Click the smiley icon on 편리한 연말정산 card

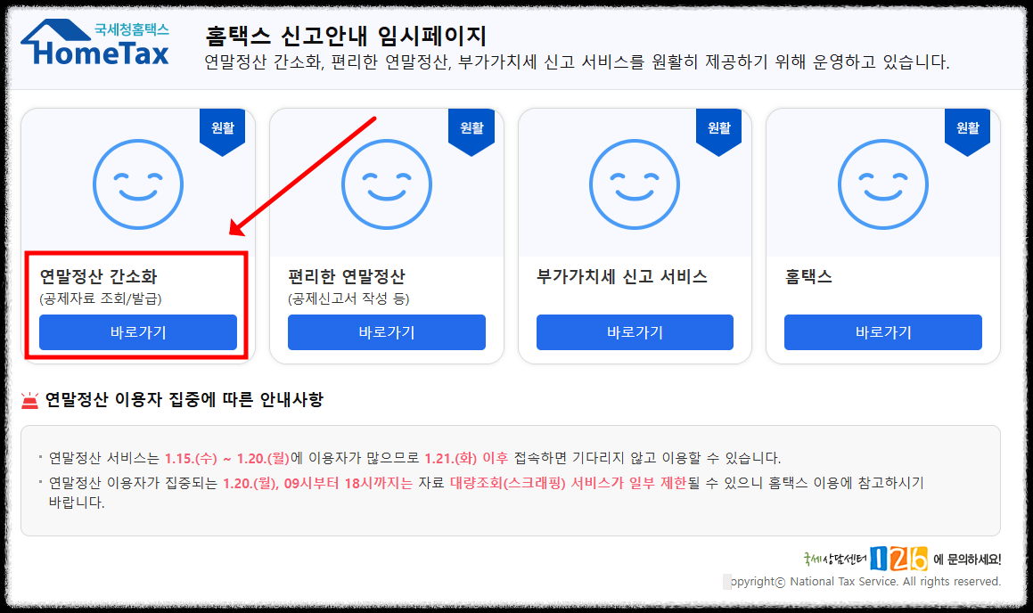pyautogui.click(x=386, y=184)
